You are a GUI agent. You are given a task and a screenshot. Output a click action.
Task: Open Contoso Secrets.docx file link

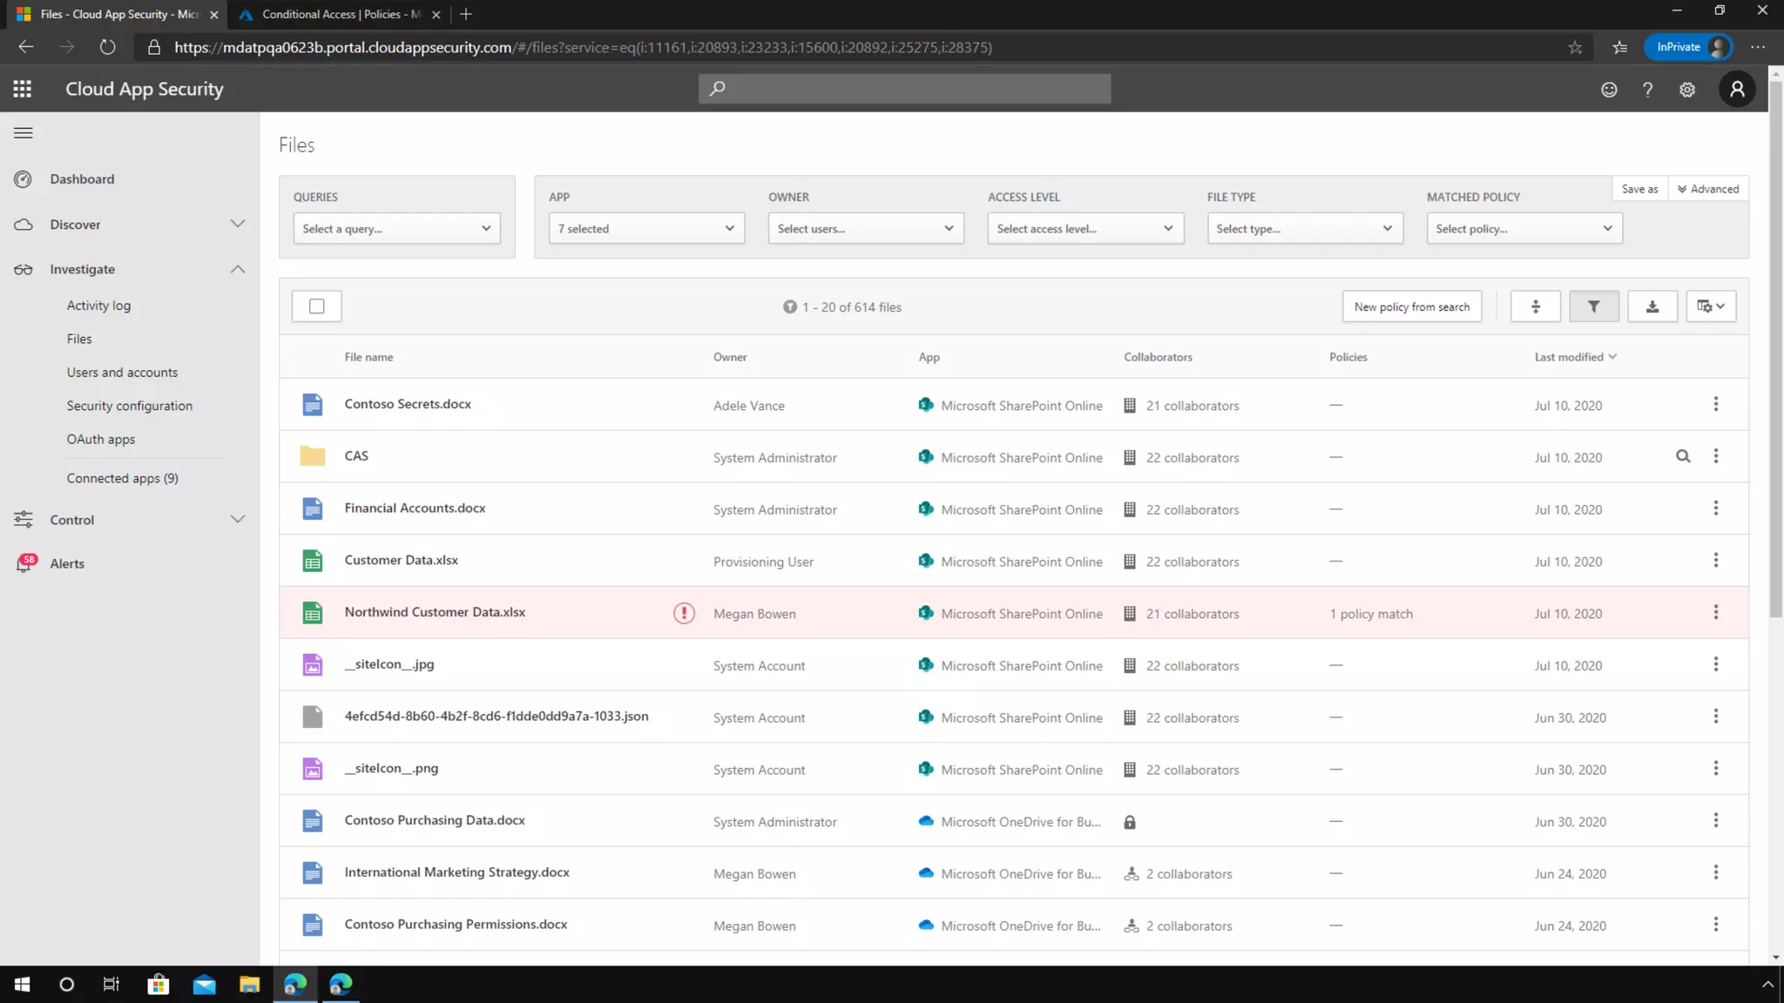[x=408, y=404]
